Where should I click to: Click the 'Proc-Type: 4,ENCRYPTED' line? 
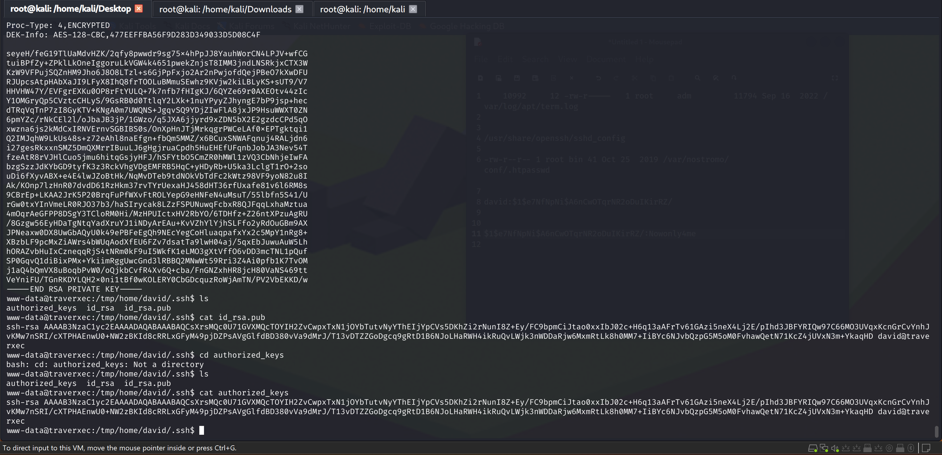(58, 25)
